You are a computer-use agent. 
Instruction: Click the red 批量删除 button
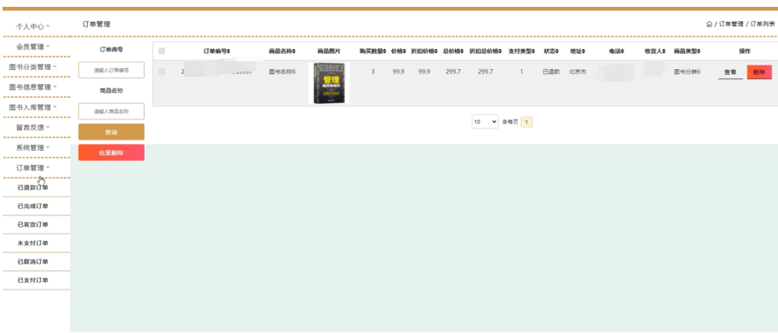[x=111, y=152]
